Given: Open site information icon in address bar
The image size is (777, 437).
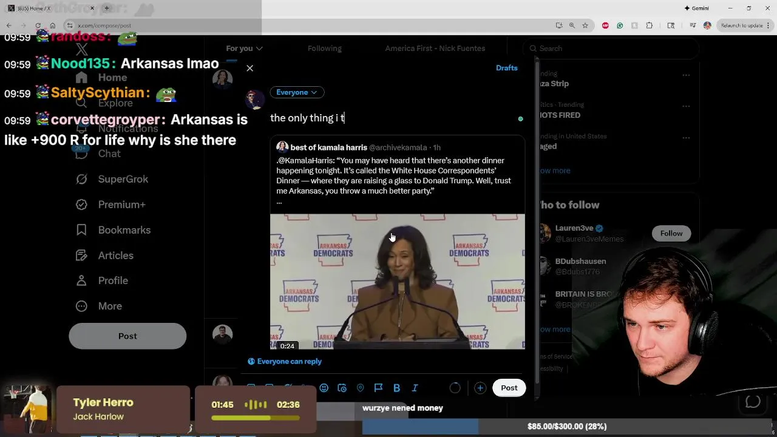Looking at the screenshot, I should click(70, 25).
